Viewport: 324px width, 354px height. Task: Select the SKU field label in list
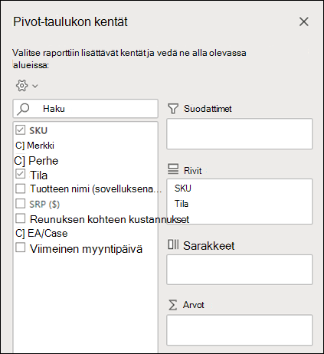click(38, 131)
